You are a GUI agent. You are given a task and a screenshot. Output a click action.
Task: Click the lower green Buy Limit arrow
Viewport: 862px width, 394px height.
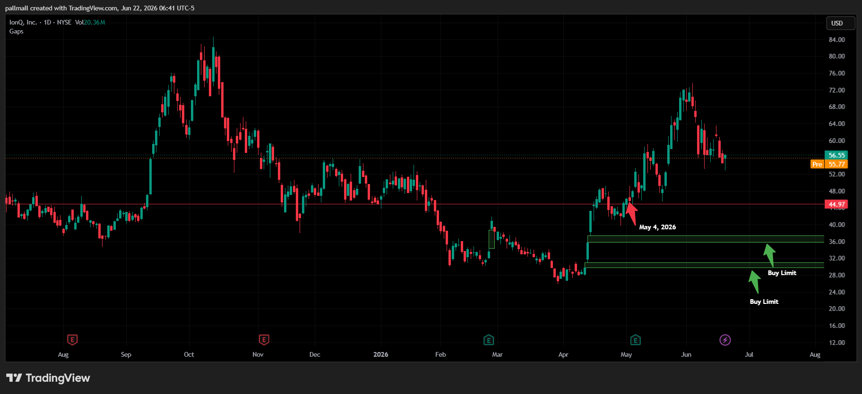pos(755,282)
